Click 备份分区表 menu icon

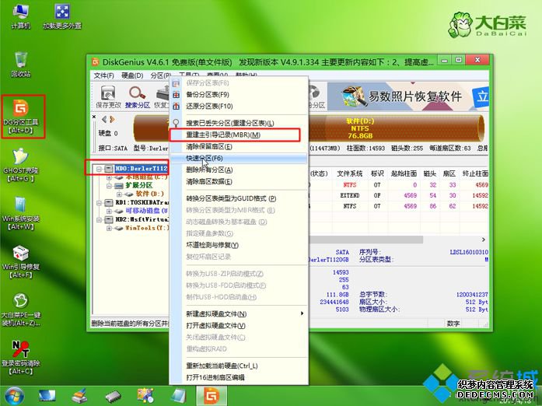(177, 95)
